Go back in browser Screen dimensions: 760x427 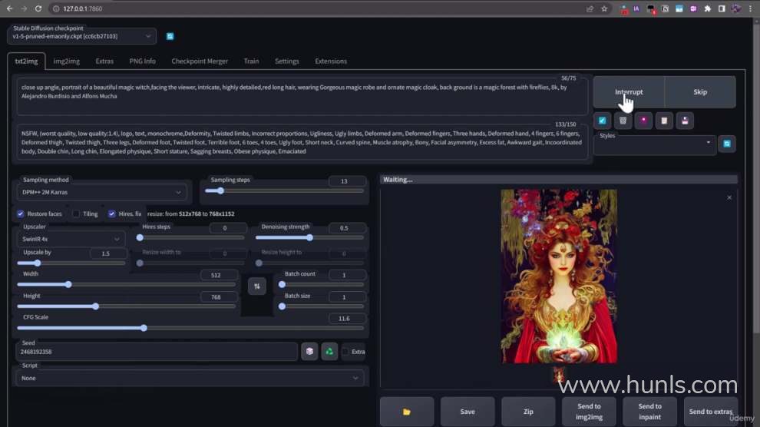[x=10, y=8]
